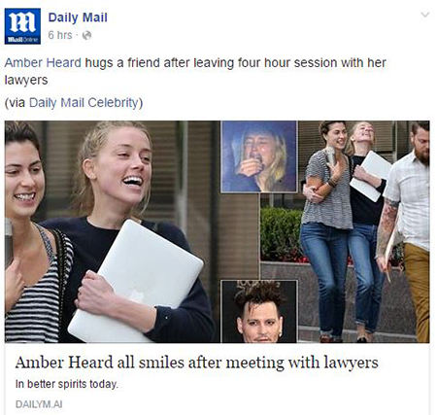
Task: Click inset photo of crying woman
Action: pyautogui.click(x=258, y=156)
